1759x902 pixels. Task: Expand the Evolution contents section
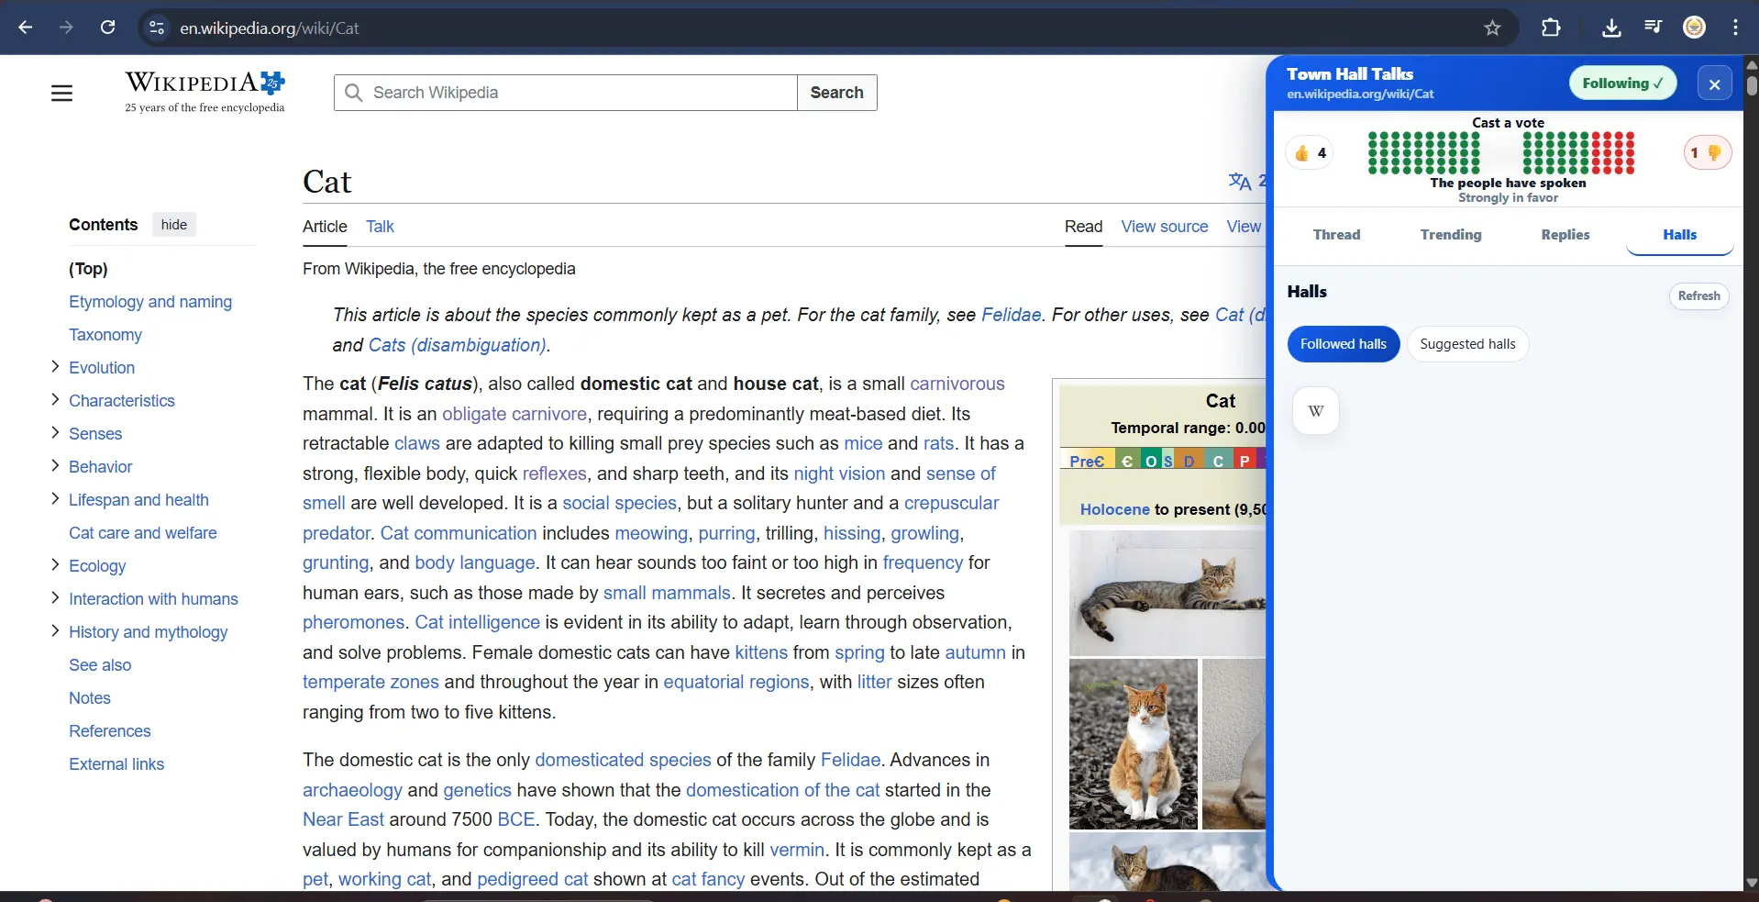(55, 367)
